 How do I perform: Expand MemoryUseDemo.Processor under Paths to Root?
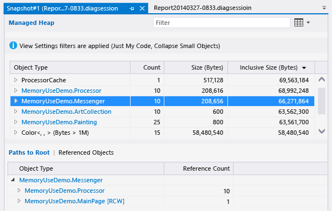(x=19, y=190)
